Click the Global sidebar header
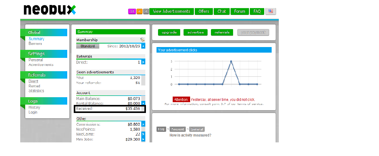 [44, 32]
